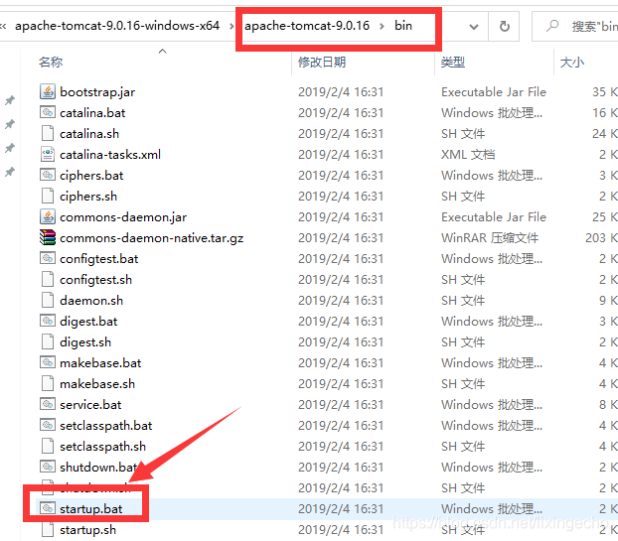Select file name catalina.bat

pyautogui.click(x=92, y=112)
